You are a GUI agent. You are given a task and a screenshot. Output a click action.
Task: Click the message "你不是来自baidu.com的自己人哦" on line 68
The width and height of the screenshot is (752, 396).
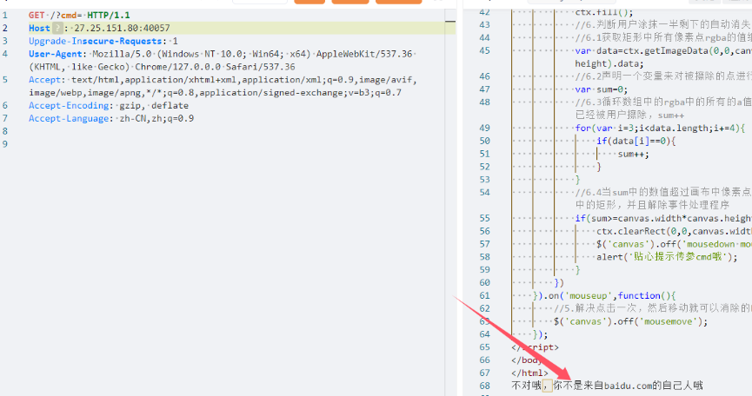point(629,386)
